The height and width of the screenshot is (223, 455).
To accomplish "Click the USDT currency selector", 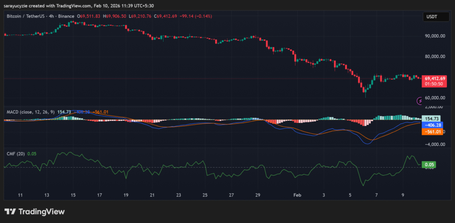I will 435,17.
